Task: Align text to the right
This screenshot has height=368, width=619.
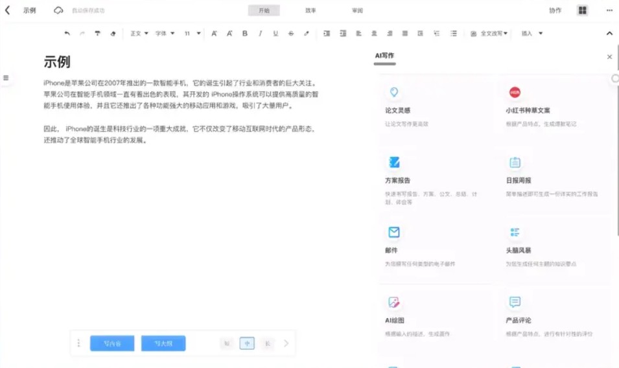Action: (x=390, y=34)
